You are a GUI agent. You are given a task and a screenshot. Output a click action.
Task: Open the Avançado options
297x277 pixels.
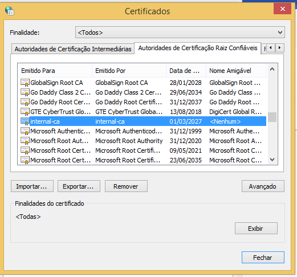pos(263,186)
